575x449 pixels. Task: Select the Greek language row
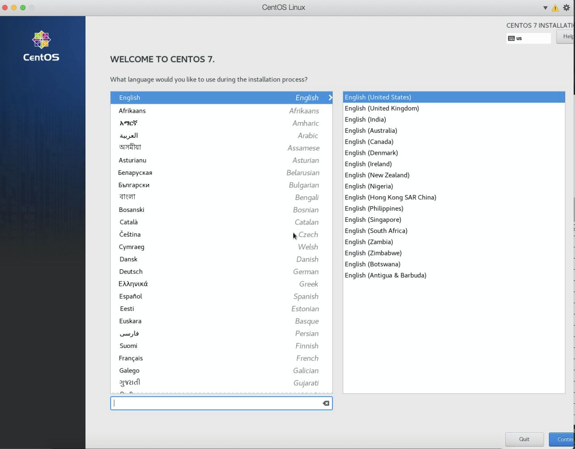click(x=221, y=284)
